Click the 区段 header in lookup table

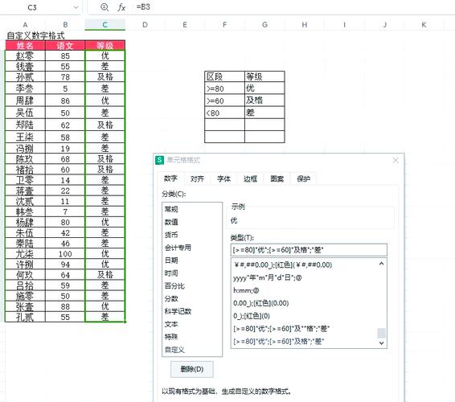(224, 76)
